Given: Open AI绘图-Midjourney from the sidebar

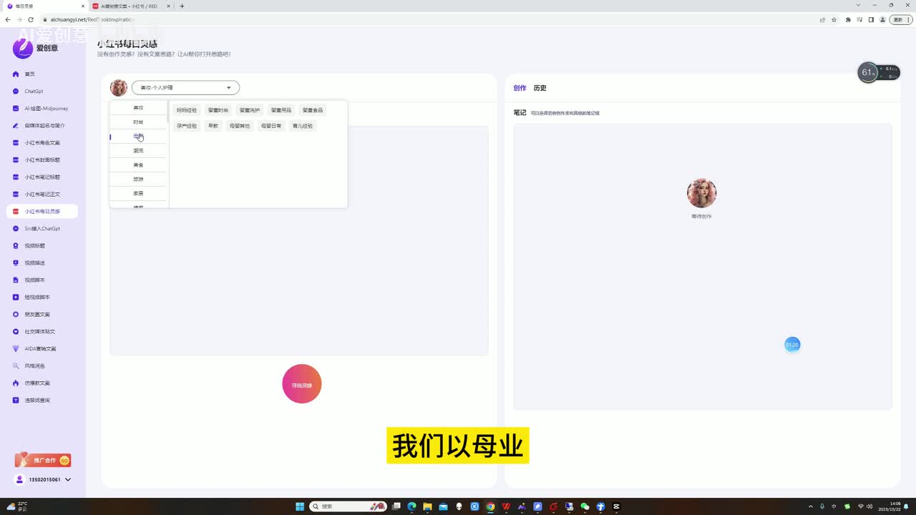Looking at the screenshot, I should pos(16,109).
